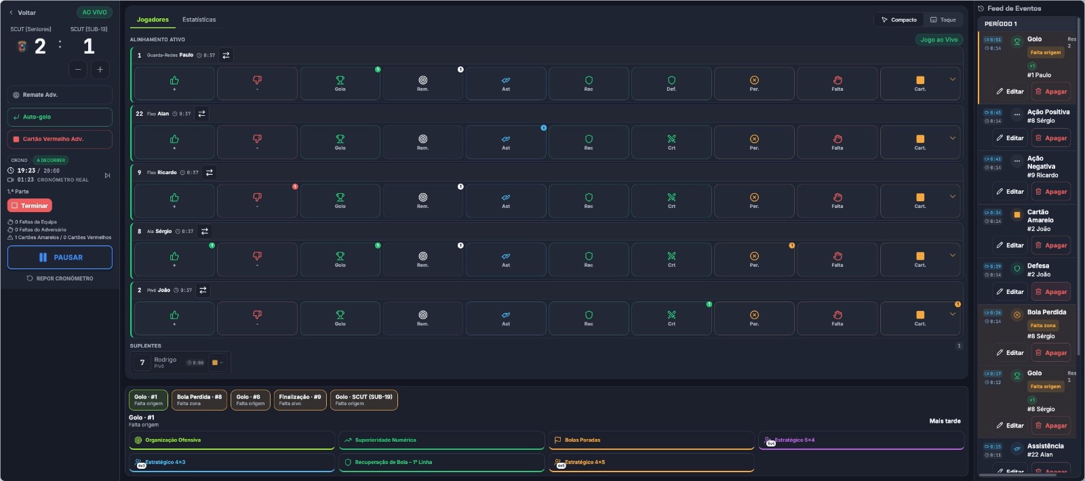Open the Estatísticas tab
This screenshot has width=1085, height=481.
tap(199, 20)
